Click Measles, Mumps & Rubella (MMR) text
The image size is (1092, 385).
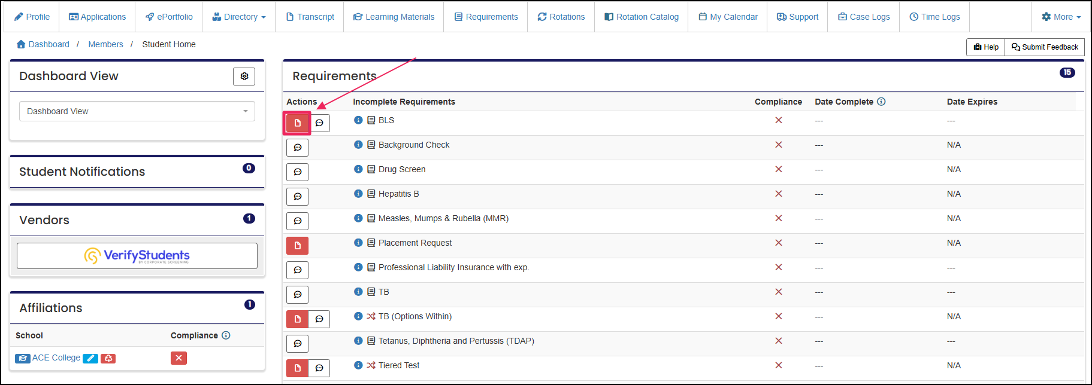click(443, 218)
